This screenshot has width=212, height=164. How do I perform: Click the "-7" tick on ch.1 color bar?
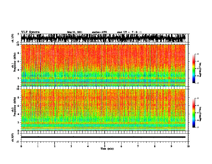coord(197,83)
